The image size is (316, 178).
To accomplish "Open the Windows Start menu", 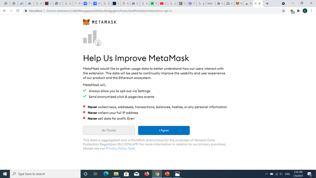I will pyautogui.click(x=5, y=174).
